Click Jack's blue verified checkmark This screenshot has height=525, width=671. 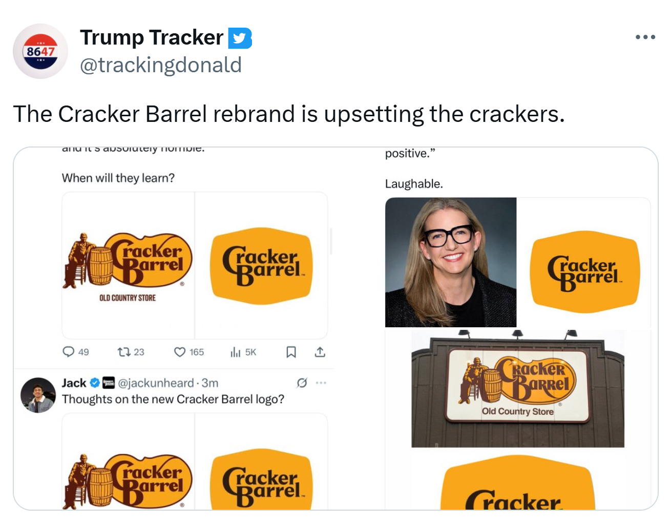coord(95,383)
